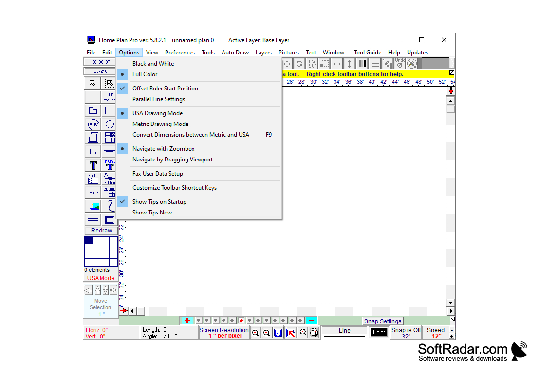Click the red plus zoom step button

[x=187, y=321]
